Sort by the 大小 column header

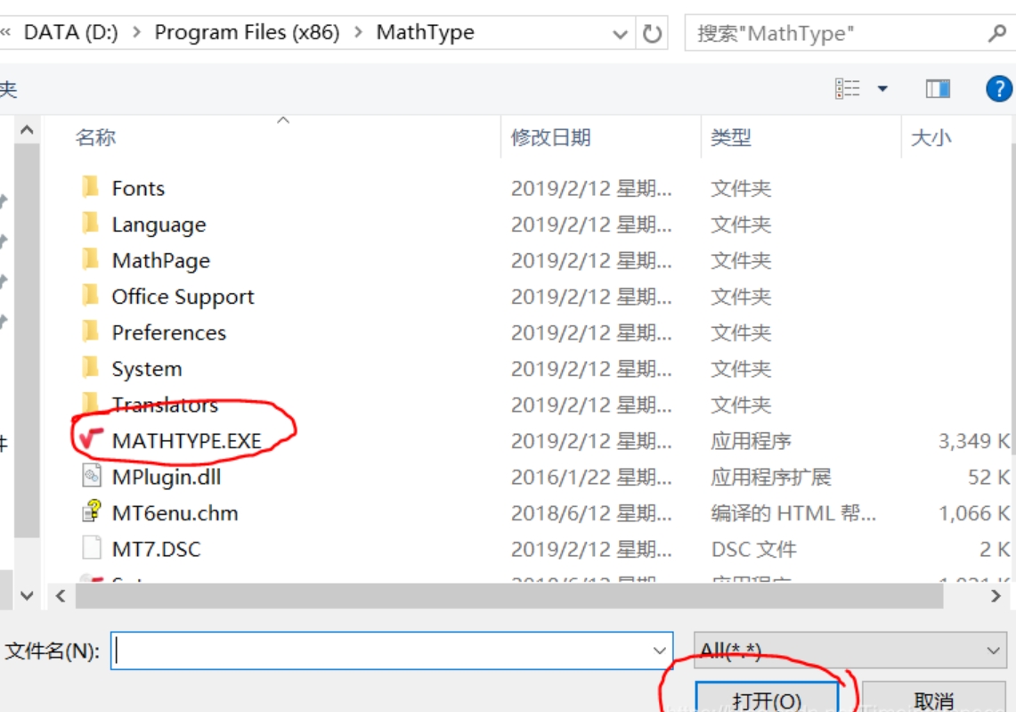coord(931,137)
